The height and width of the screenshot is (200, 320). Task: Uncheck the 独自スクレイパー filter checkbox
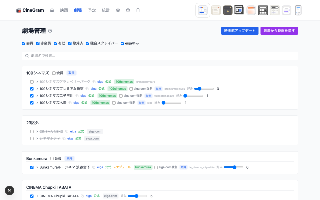click(x=87, y=43)
